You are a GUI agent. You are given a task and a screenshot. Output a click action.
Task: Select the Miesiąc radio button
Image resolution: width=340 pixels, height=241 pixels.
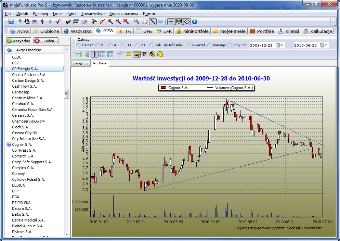(x=210, y=45)
